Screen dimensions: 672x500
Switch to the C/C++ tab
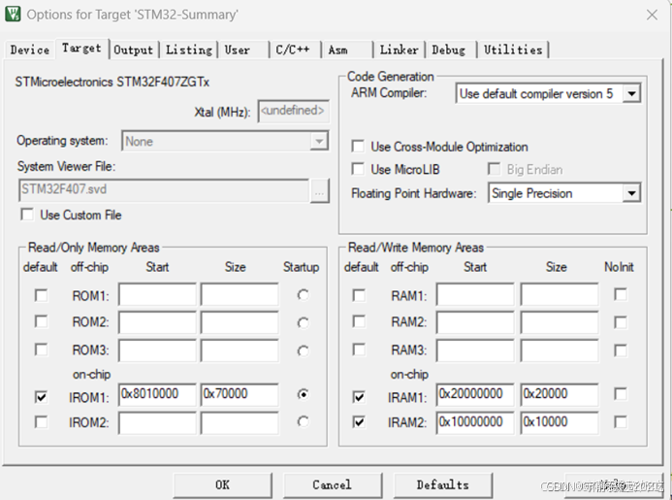point(293,50)
